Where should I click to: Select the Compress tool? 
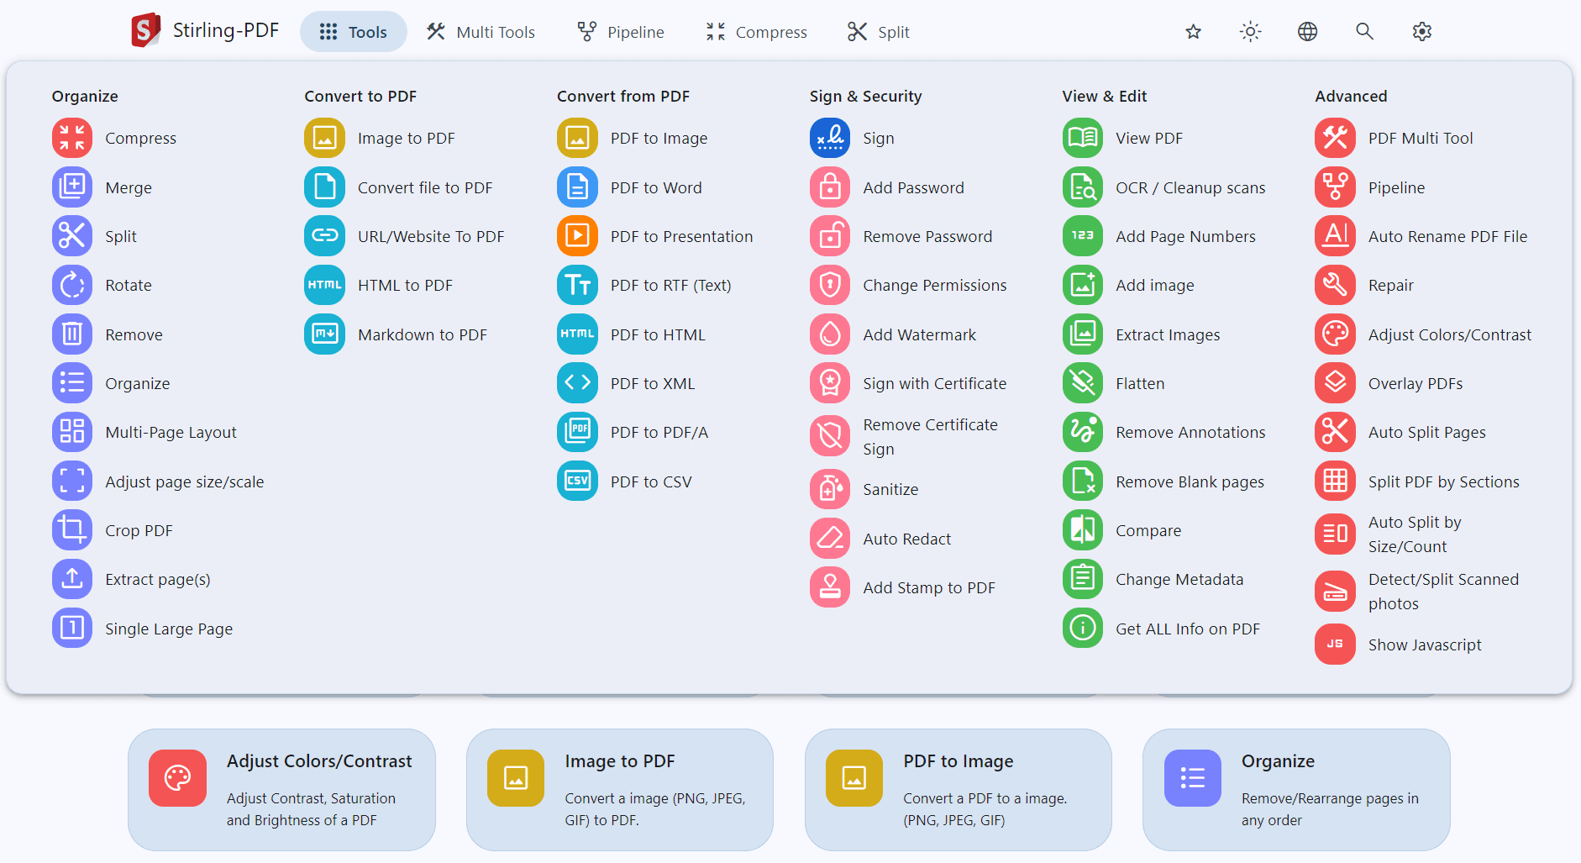pos(139,138)
